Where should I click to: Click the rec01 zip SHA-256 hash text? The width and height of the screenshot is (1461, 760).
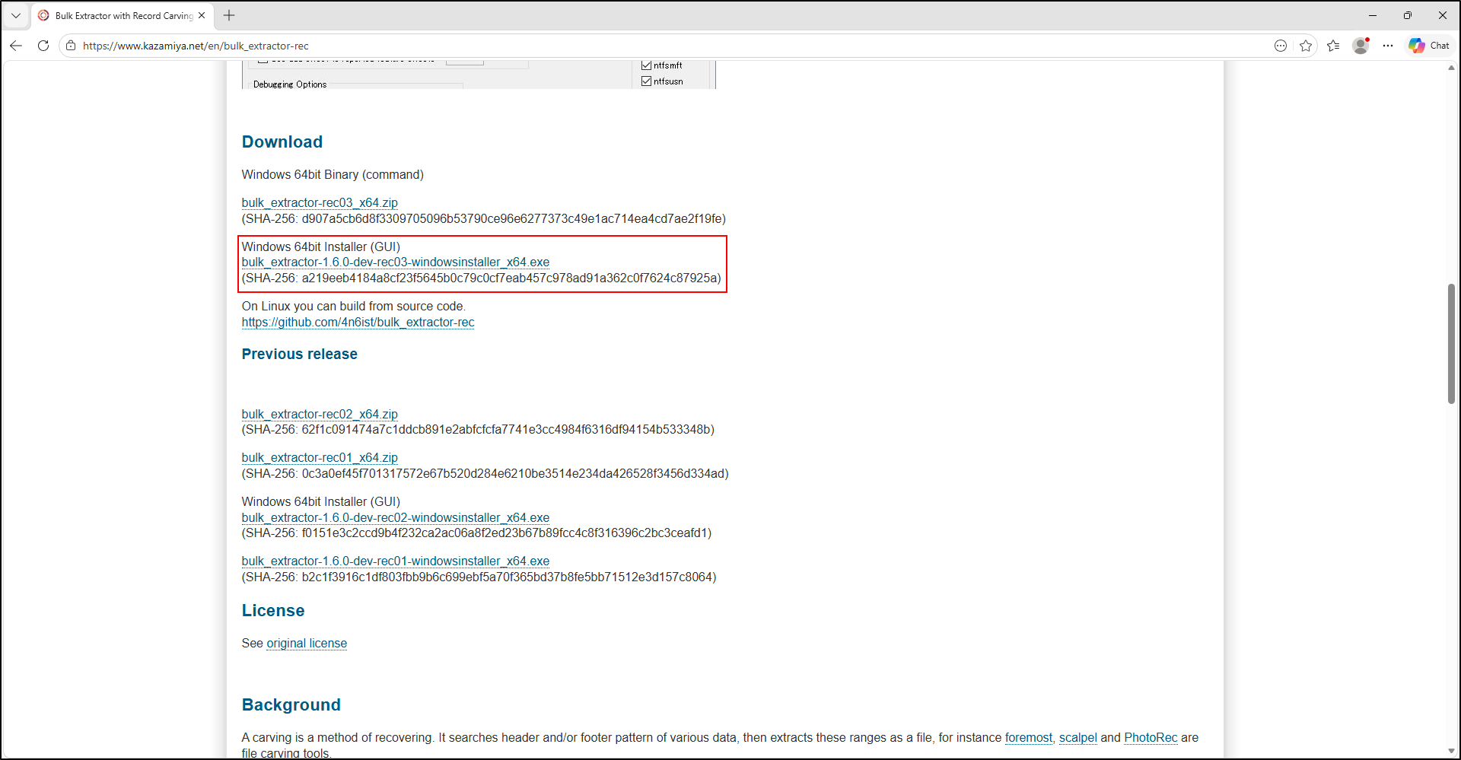485,474
